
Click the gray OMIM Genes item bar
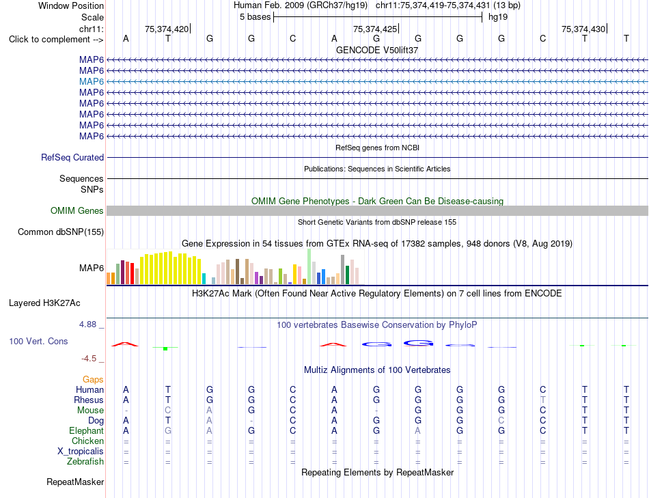pyautogui.click(x=377, y=210)
